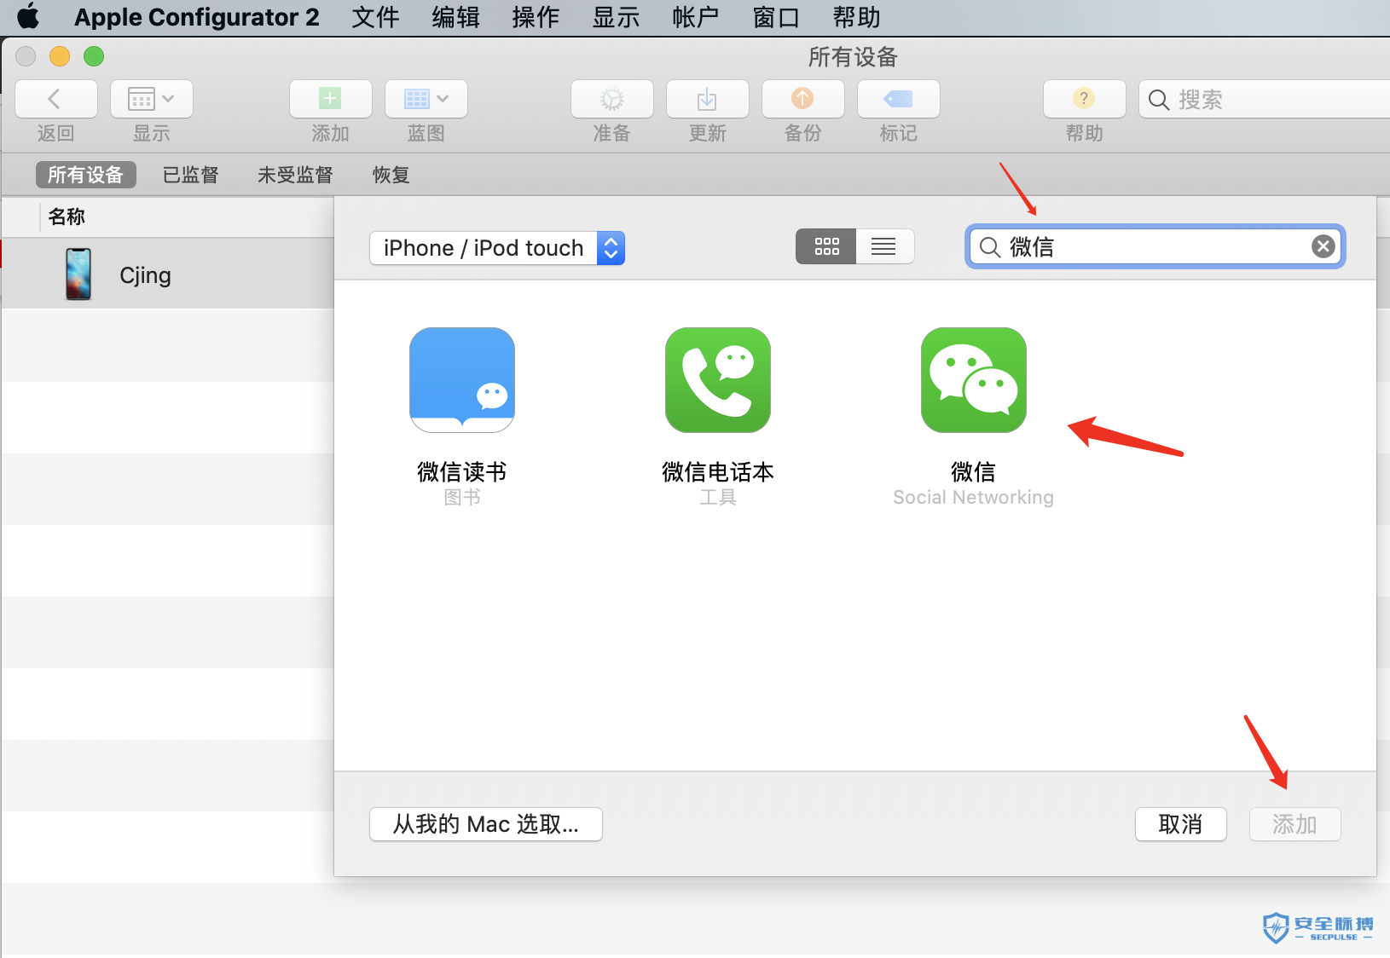Open the Apple Configurator 2 menu

point(197,17)
